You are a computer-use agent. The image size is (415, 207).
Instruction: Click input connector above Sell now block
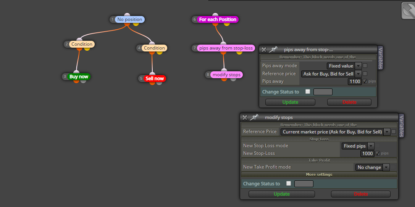152,74
